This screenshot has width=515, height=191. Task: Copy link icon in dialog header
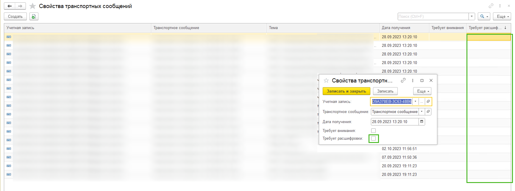tap(403, 80)
